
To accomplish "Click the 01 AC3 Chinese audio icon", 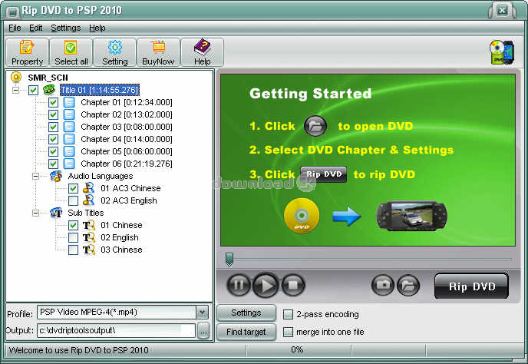I will point(88,188).
